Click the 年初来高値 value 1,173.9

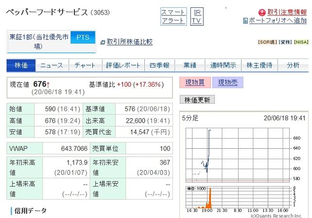point(77,162)
